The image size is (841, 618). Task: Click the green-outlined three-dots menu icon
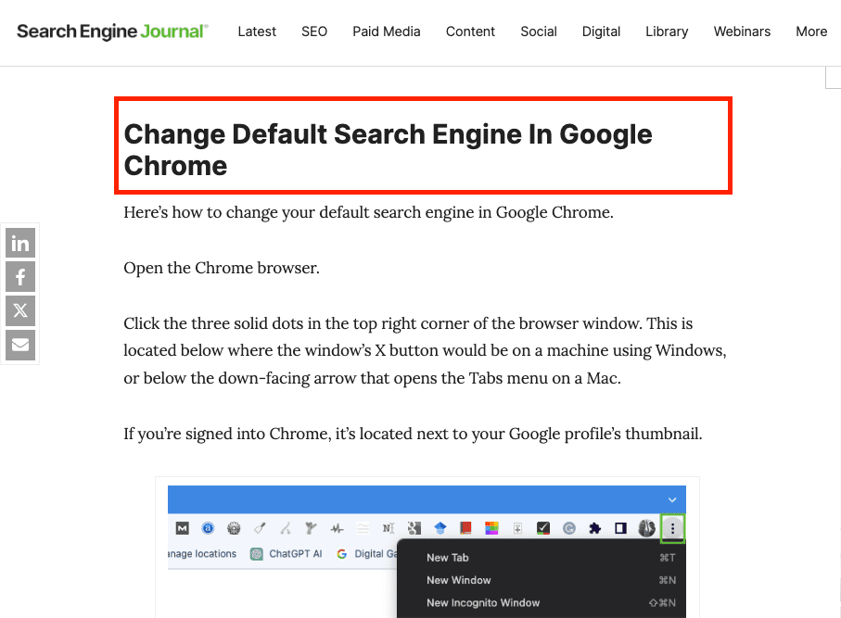click(x=672, y=528)
